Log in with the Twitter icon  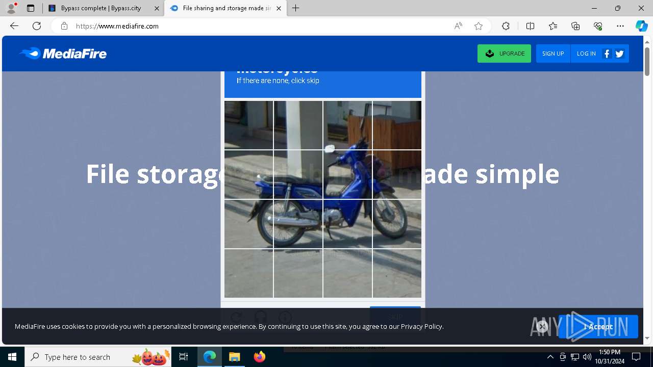pyautogui.click(x=619, y=54)
